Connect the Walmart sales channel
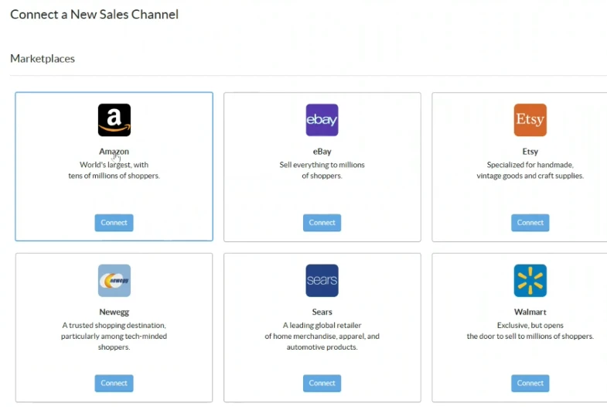Viewport: 607px width, 407px height. (530, 383)
